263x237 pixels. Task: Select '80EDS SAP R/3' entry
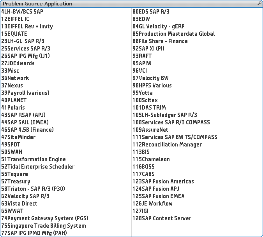197,12
